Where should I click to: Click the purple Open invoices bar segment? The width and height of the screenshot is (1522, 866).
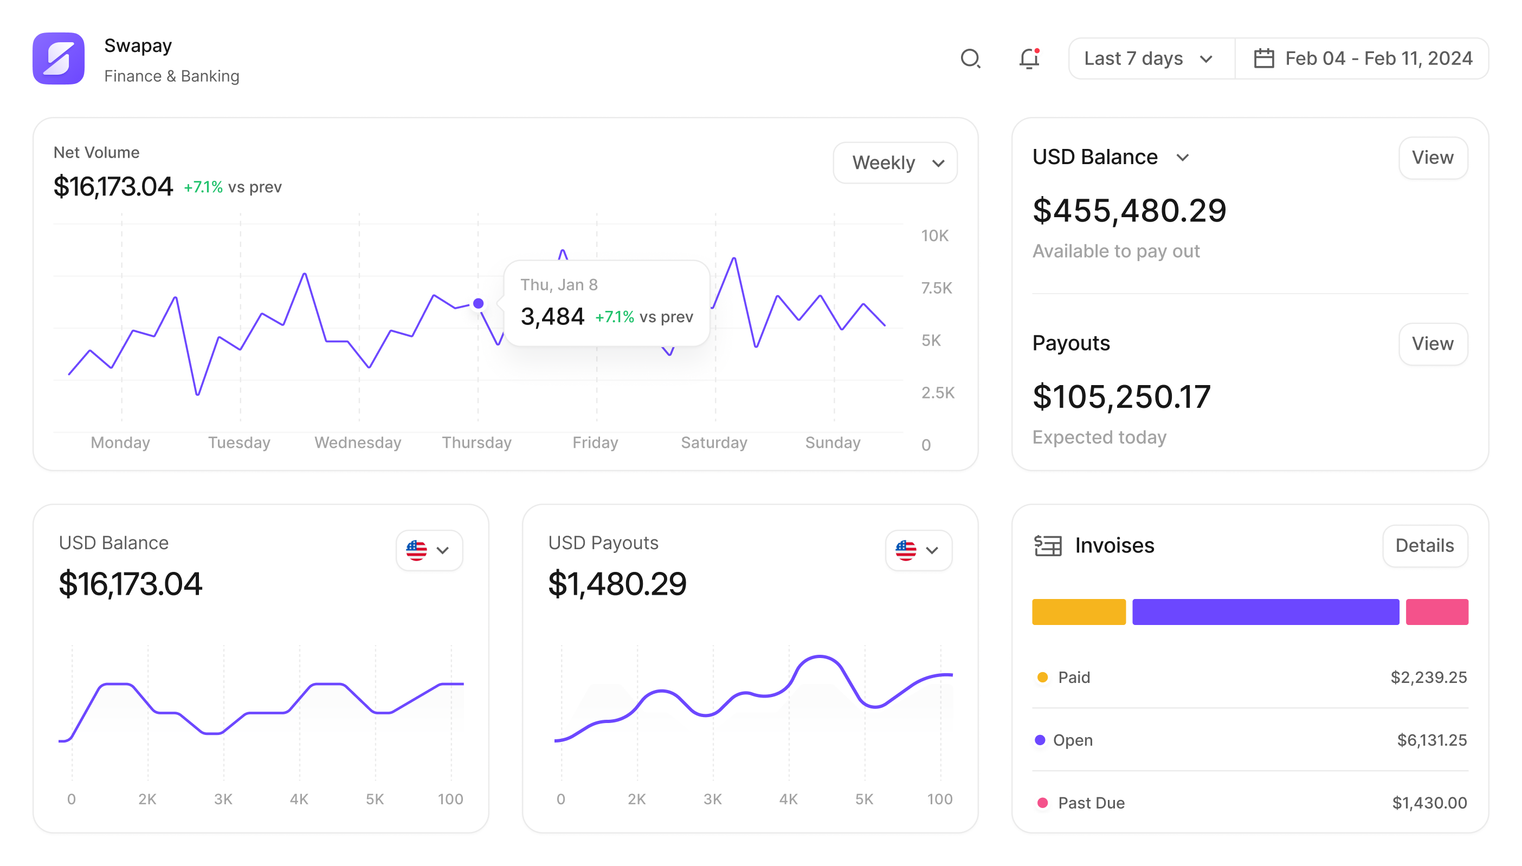1266,612
